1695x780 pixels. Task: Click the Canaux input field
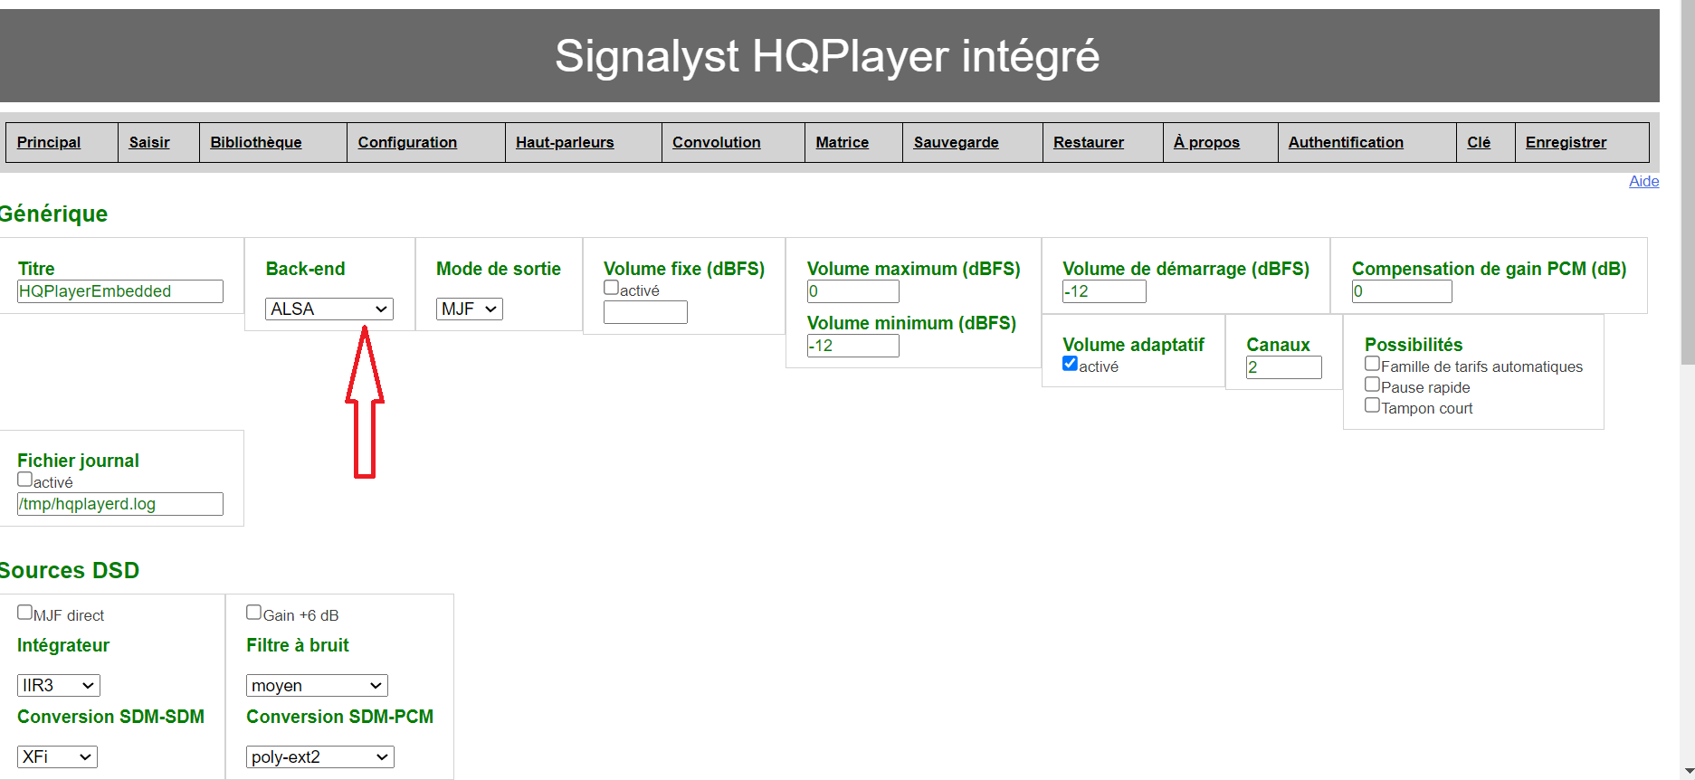tap(1284, 367)
